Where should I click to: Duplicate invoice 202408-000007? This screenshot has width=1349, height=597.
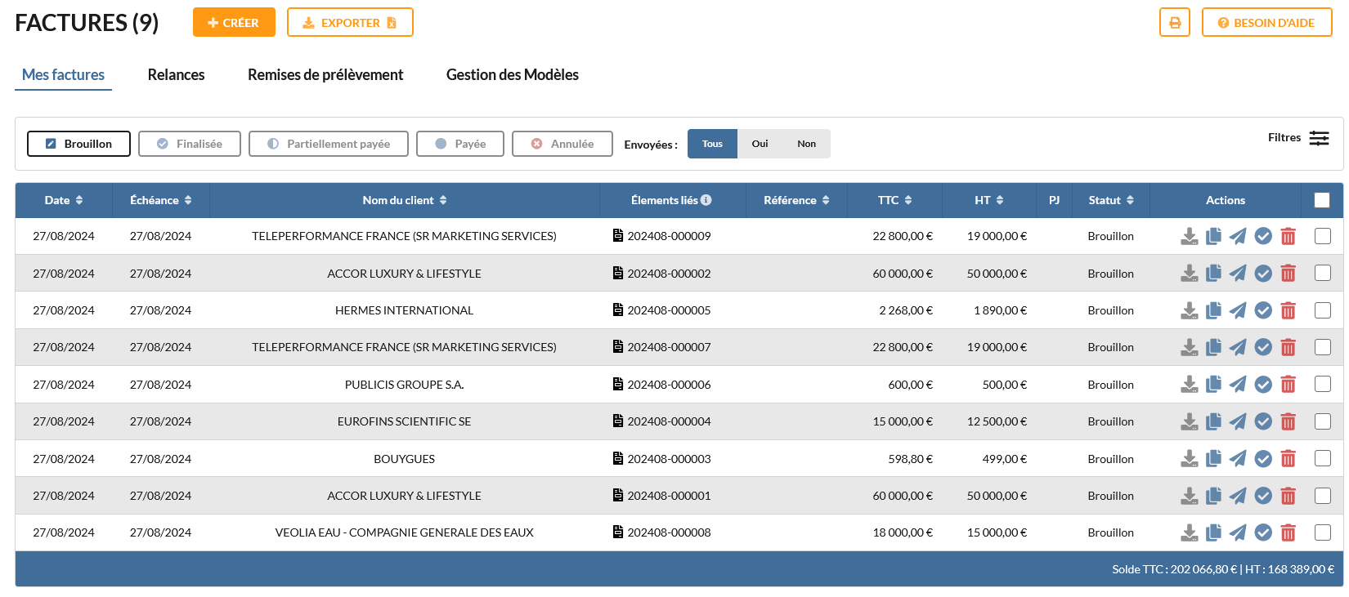(1214, 347)
